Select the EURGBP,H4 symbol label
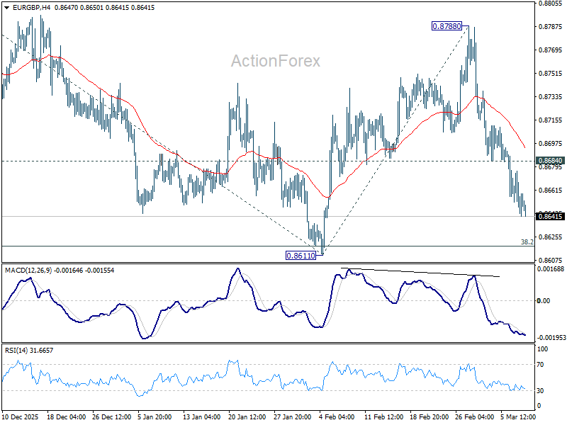 tap(31, 8)
